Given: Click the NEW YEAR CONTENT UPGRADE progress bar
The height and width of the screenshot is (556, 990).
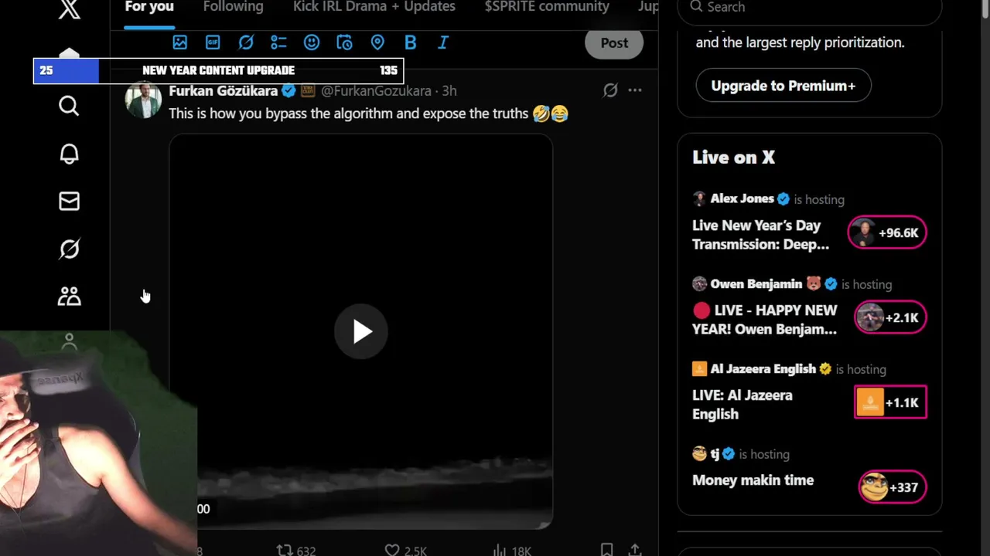Looking at the screenshot, I should pyautogui.click(x=218, y=70).
